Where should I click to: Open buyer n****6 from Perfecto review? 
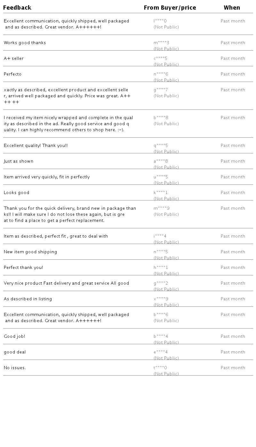point(161,74)
